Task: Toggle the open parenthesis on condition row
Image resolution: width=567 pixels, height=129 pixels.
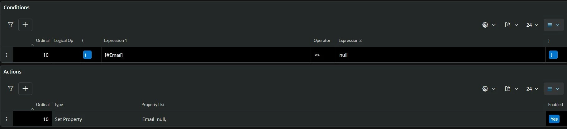Action: [x=87, y=55]
